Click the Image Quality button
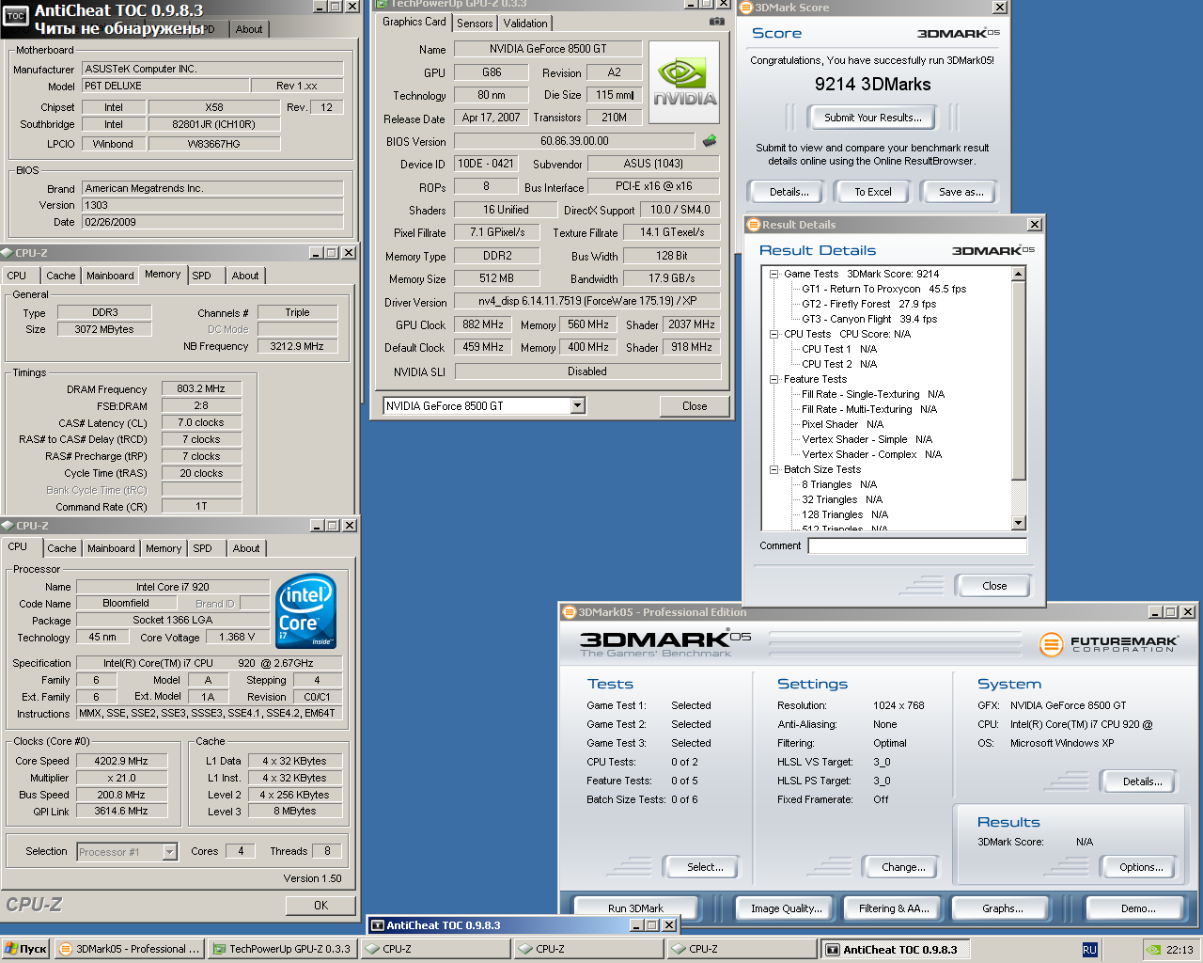The image size is (1203, 963). (x=786, y=908)
